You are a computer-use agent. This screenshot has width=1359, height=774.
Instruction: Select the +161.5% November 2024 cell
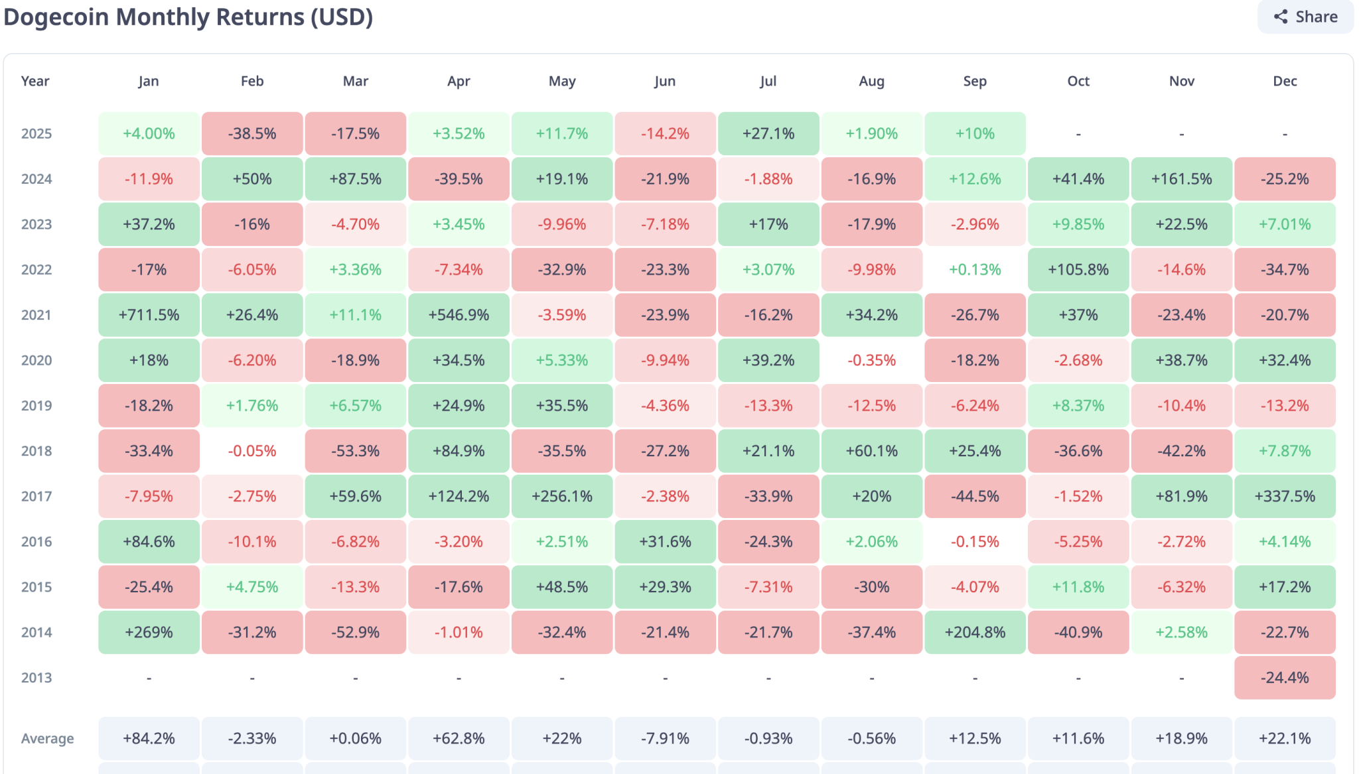1181,178
